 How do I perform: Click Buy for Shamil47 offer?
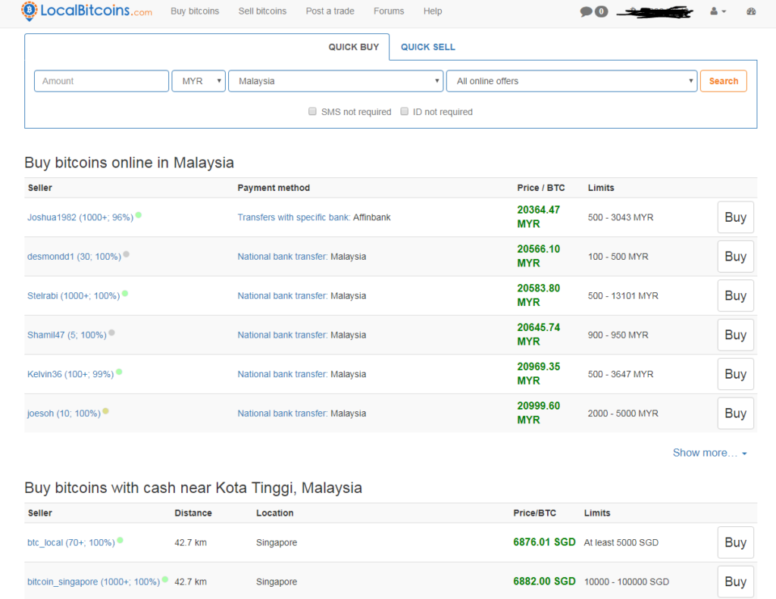click(x=735, y=335)
